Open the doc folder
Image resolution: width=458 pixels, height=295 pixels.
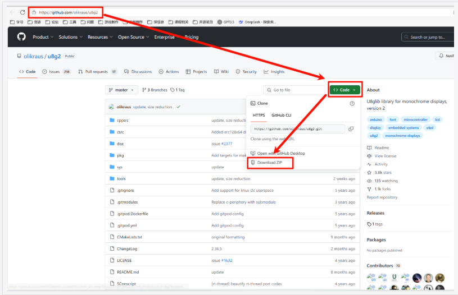[x=120, y=144]
